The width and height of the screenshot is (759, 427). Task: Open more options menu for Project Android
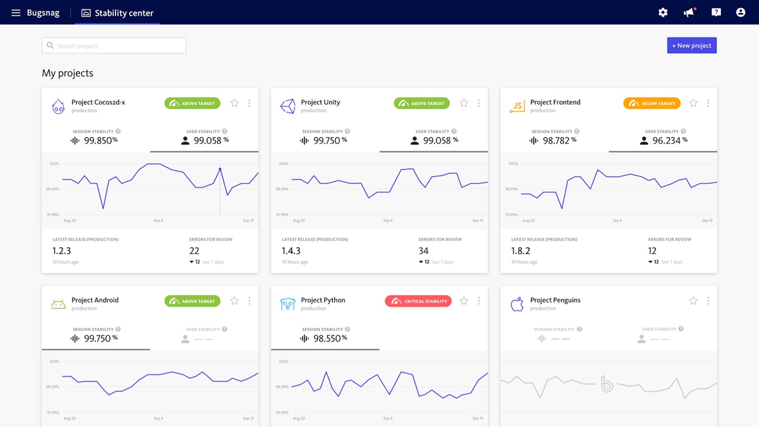249,301
